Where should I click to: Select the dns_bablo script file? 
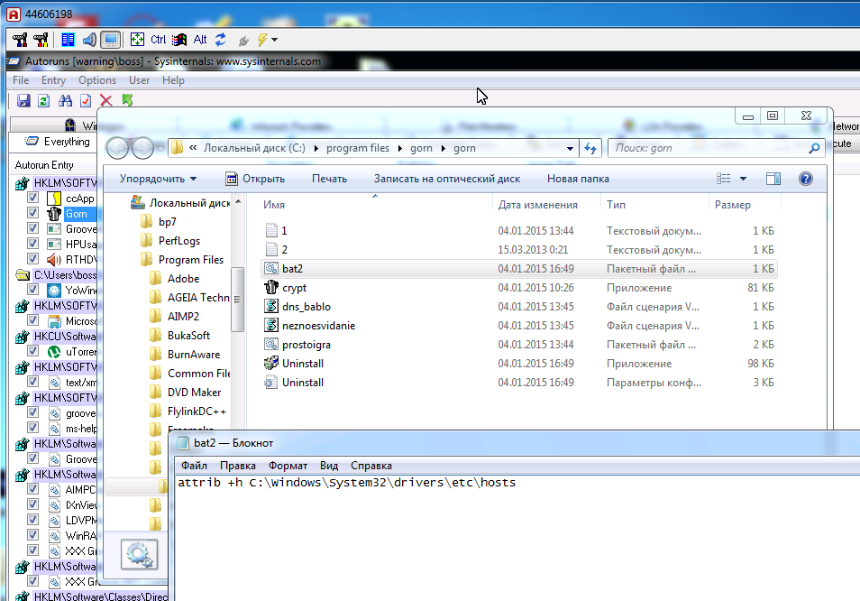coord(306,307)
